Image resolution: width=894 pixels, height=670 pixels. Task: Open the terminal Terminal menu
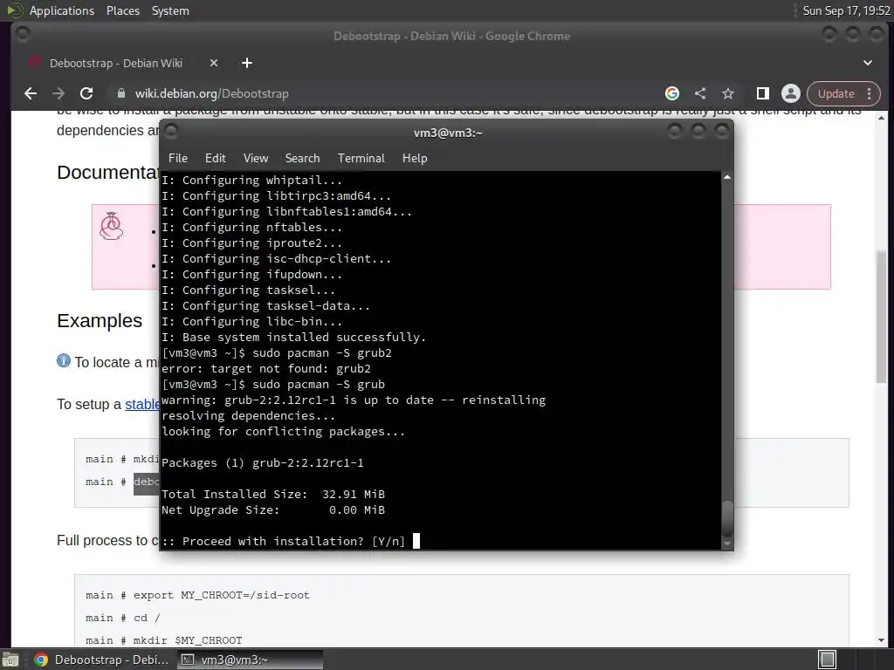click(x=361, y=159)
